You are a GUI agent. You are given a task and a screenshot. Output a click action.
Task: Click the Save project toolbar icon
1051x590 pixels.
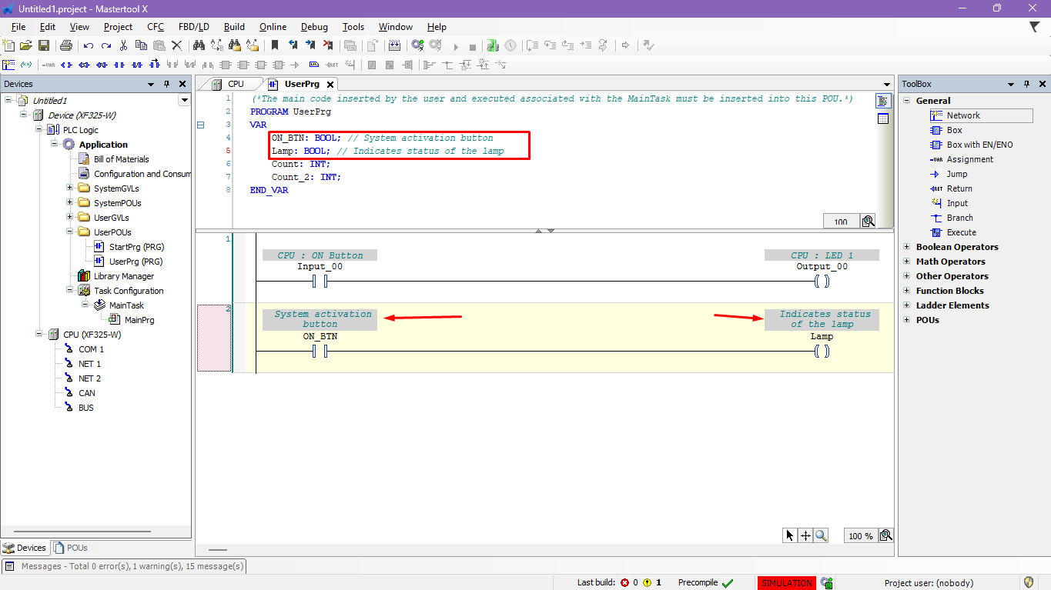[x=44, y=46]
